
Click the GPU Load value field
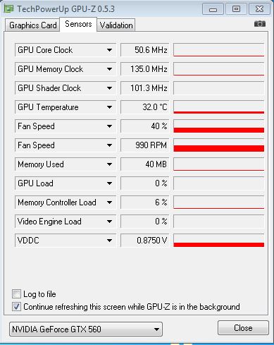[145, 183]
